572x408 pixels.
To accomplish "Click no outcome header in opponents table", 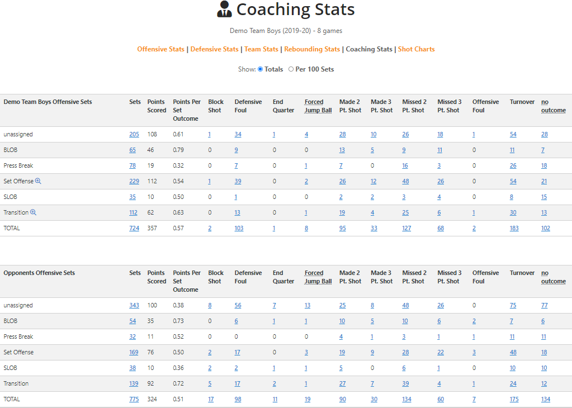I will coord(554,277).
